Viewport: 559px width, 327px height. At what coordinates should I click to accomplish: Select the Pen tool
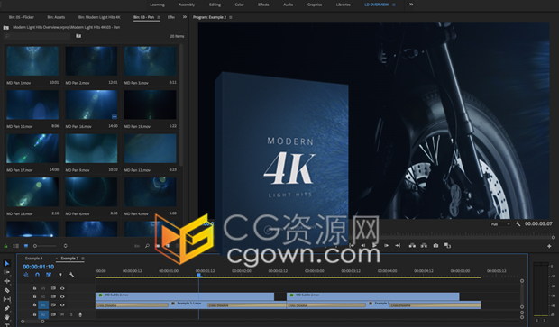(7, 308)
